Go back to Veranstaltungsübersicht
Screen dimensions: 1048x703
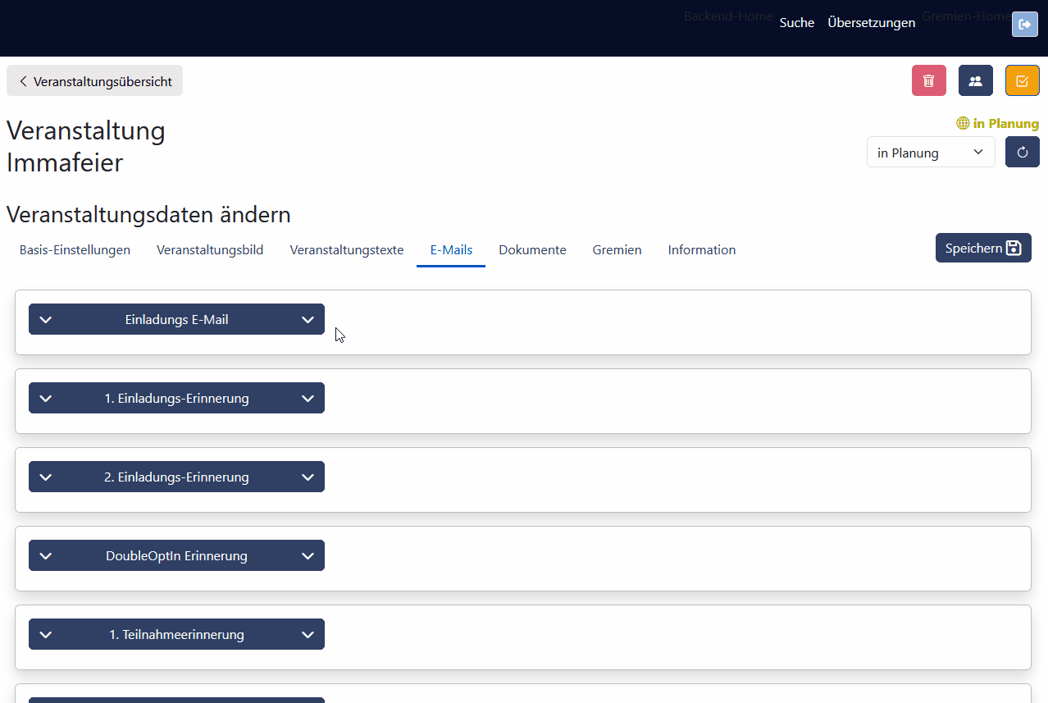[x=94, y=81]
